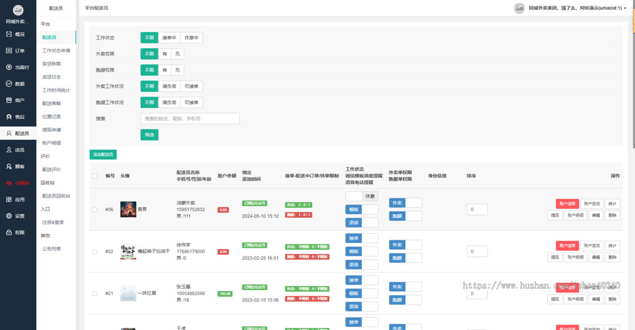Select 满负荷 under 外卖工作状况 filter
This screenshot has height=330, width=635.
pos(169,86)
